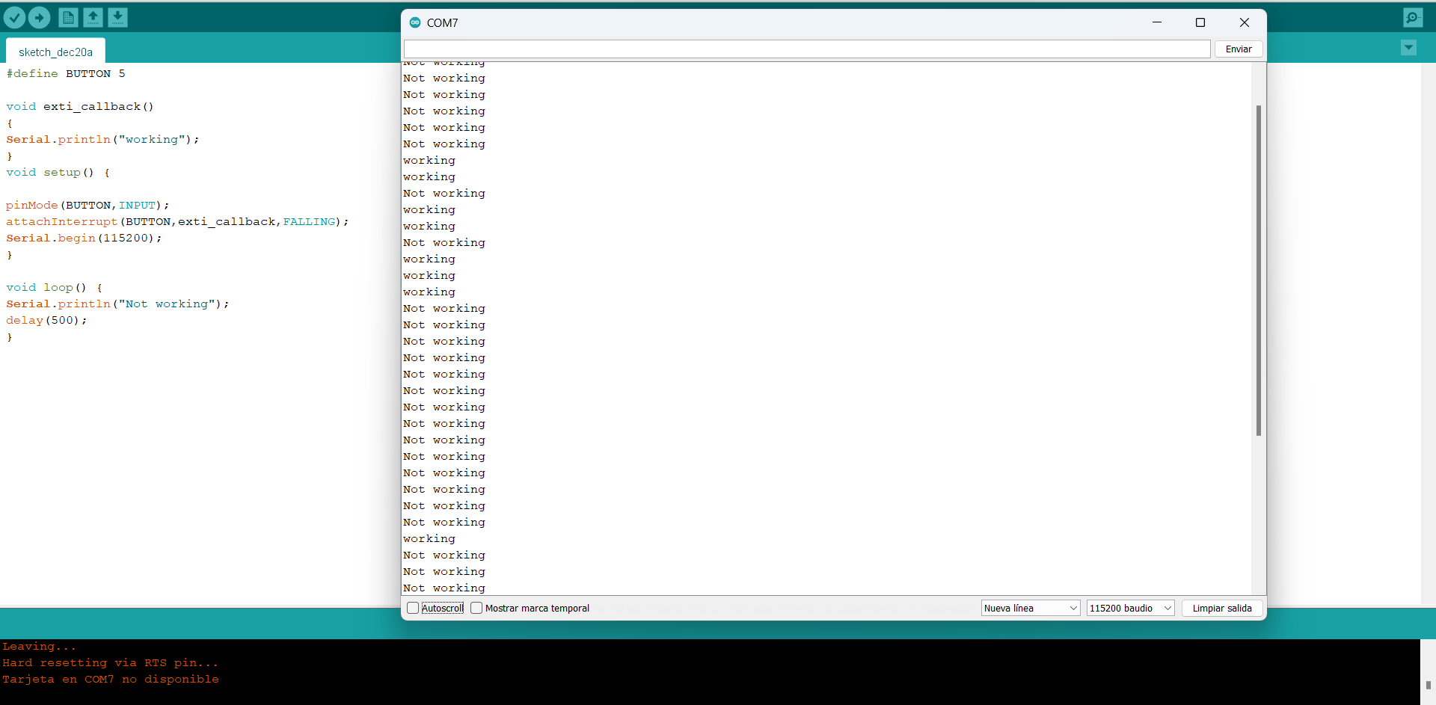Image resolution: width=1436 pixels, height=705 pixels.
Task: Upload the sketch using the arrow icon
Action: (39, 17)
